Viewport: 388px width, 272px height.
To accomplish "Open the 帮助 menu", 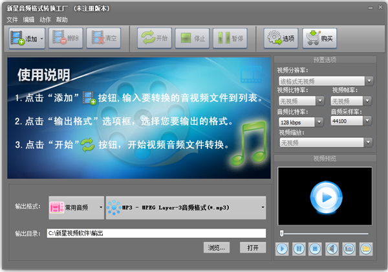I will [61, 19].
